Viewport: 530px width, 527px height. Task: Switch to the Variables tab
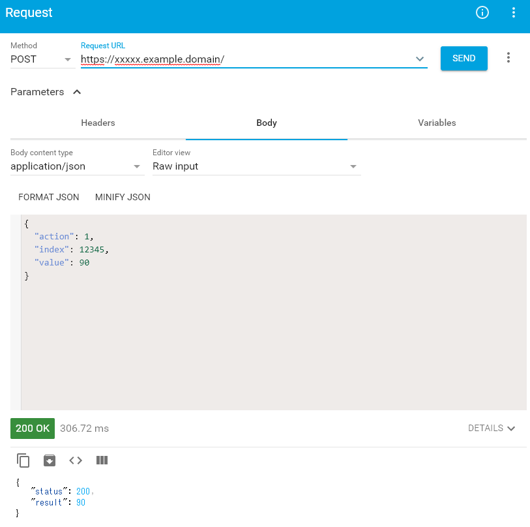pyautogui.click(x=437, y=123)
